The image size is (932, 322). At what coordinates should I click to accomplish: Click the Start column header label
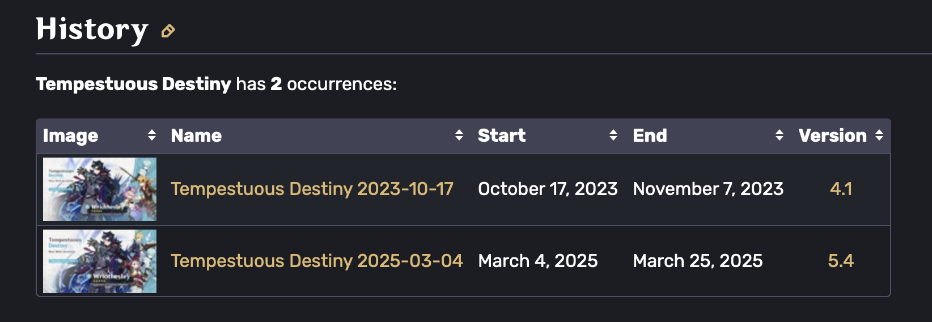point(502,135)
